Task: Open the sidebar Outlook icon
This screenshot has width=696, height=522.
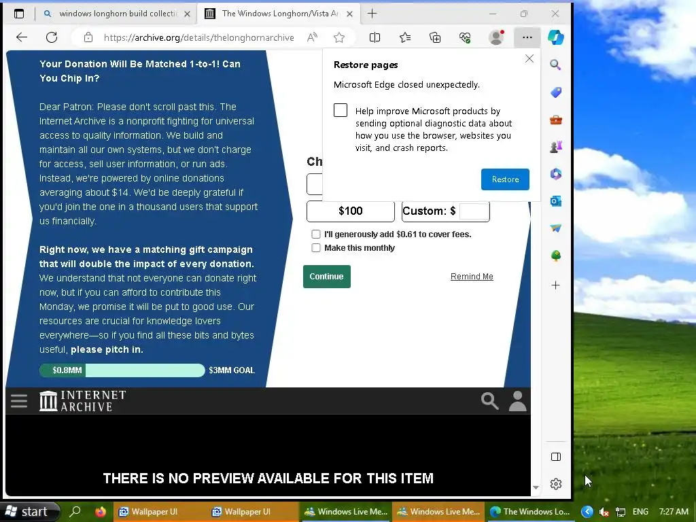Action: tap(556, 201)
